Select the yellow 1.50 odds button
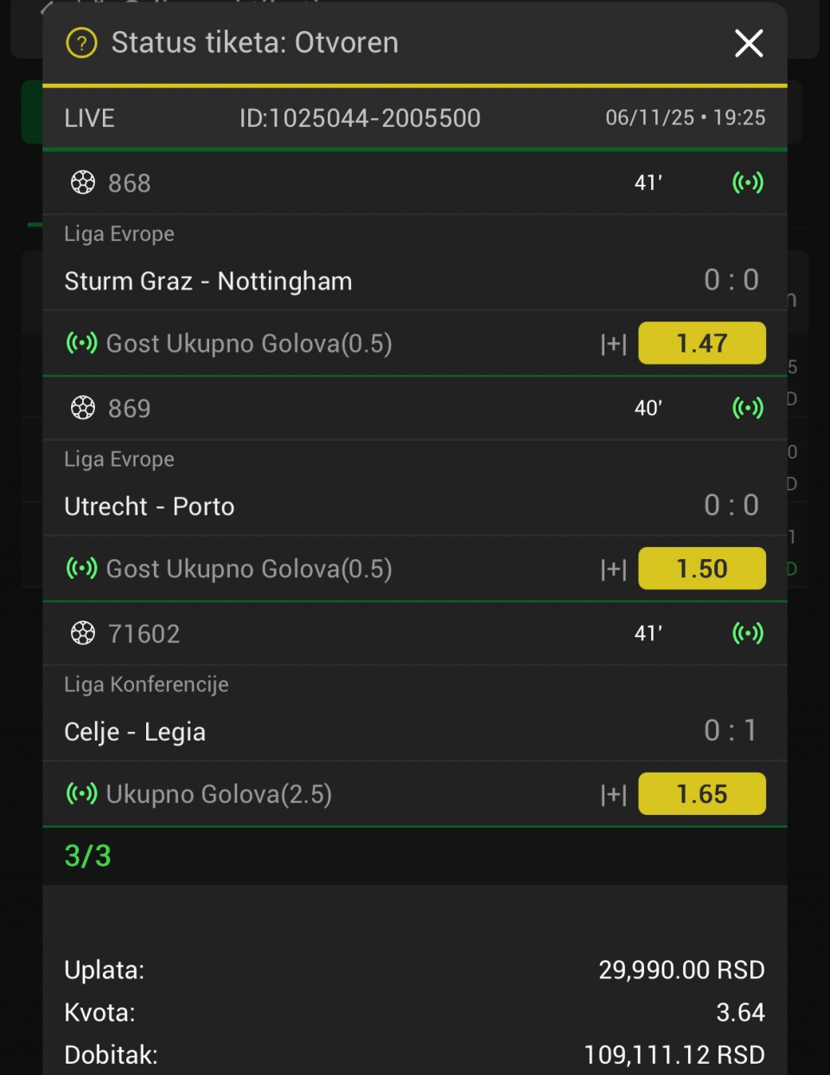This screenshot has width=830, height=1075. coord(701,569)
